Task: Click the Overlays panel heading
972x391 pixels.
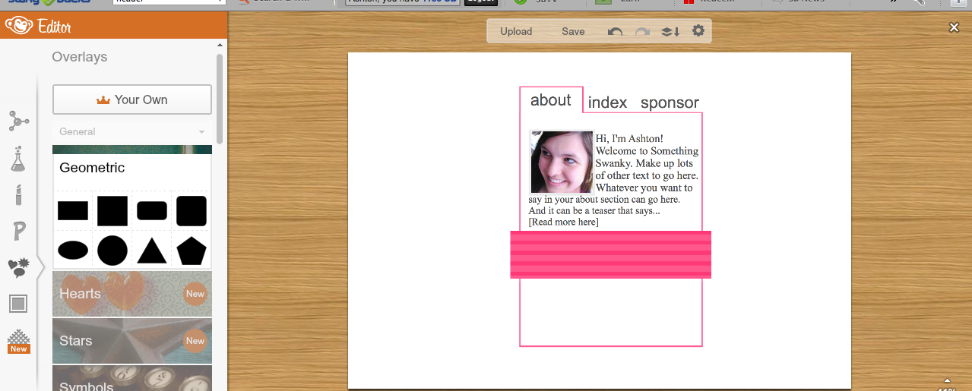Action: point(79,57)
